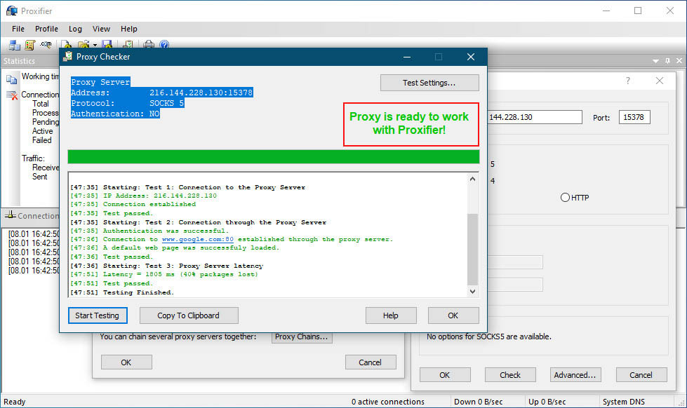Click the Connections tab icon

[x=10, y=215]
